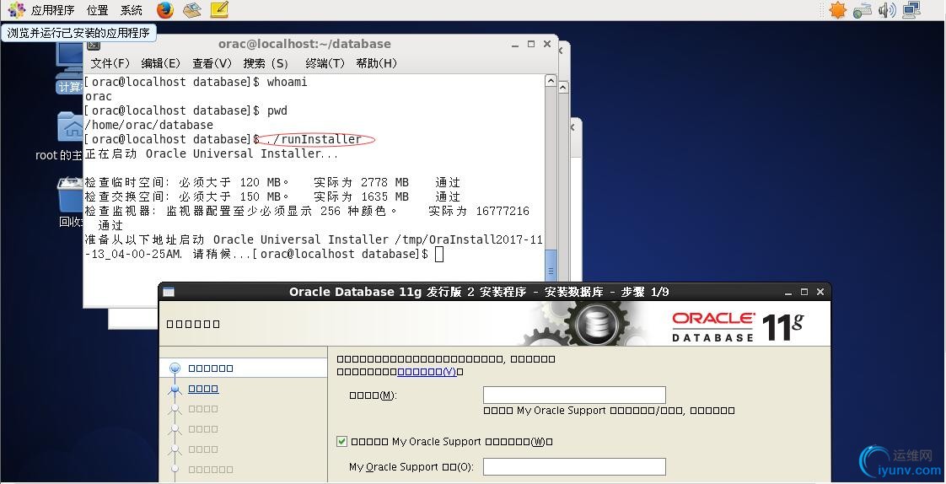Click the underlined step link in installer sidebar

[203, 389]
